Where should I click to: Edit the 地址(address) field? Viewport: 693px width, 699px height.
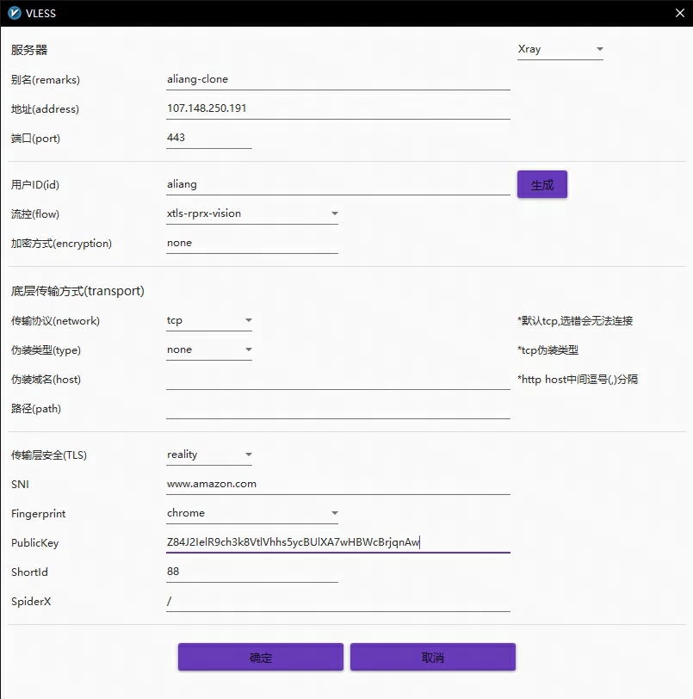tap(337, 108)
